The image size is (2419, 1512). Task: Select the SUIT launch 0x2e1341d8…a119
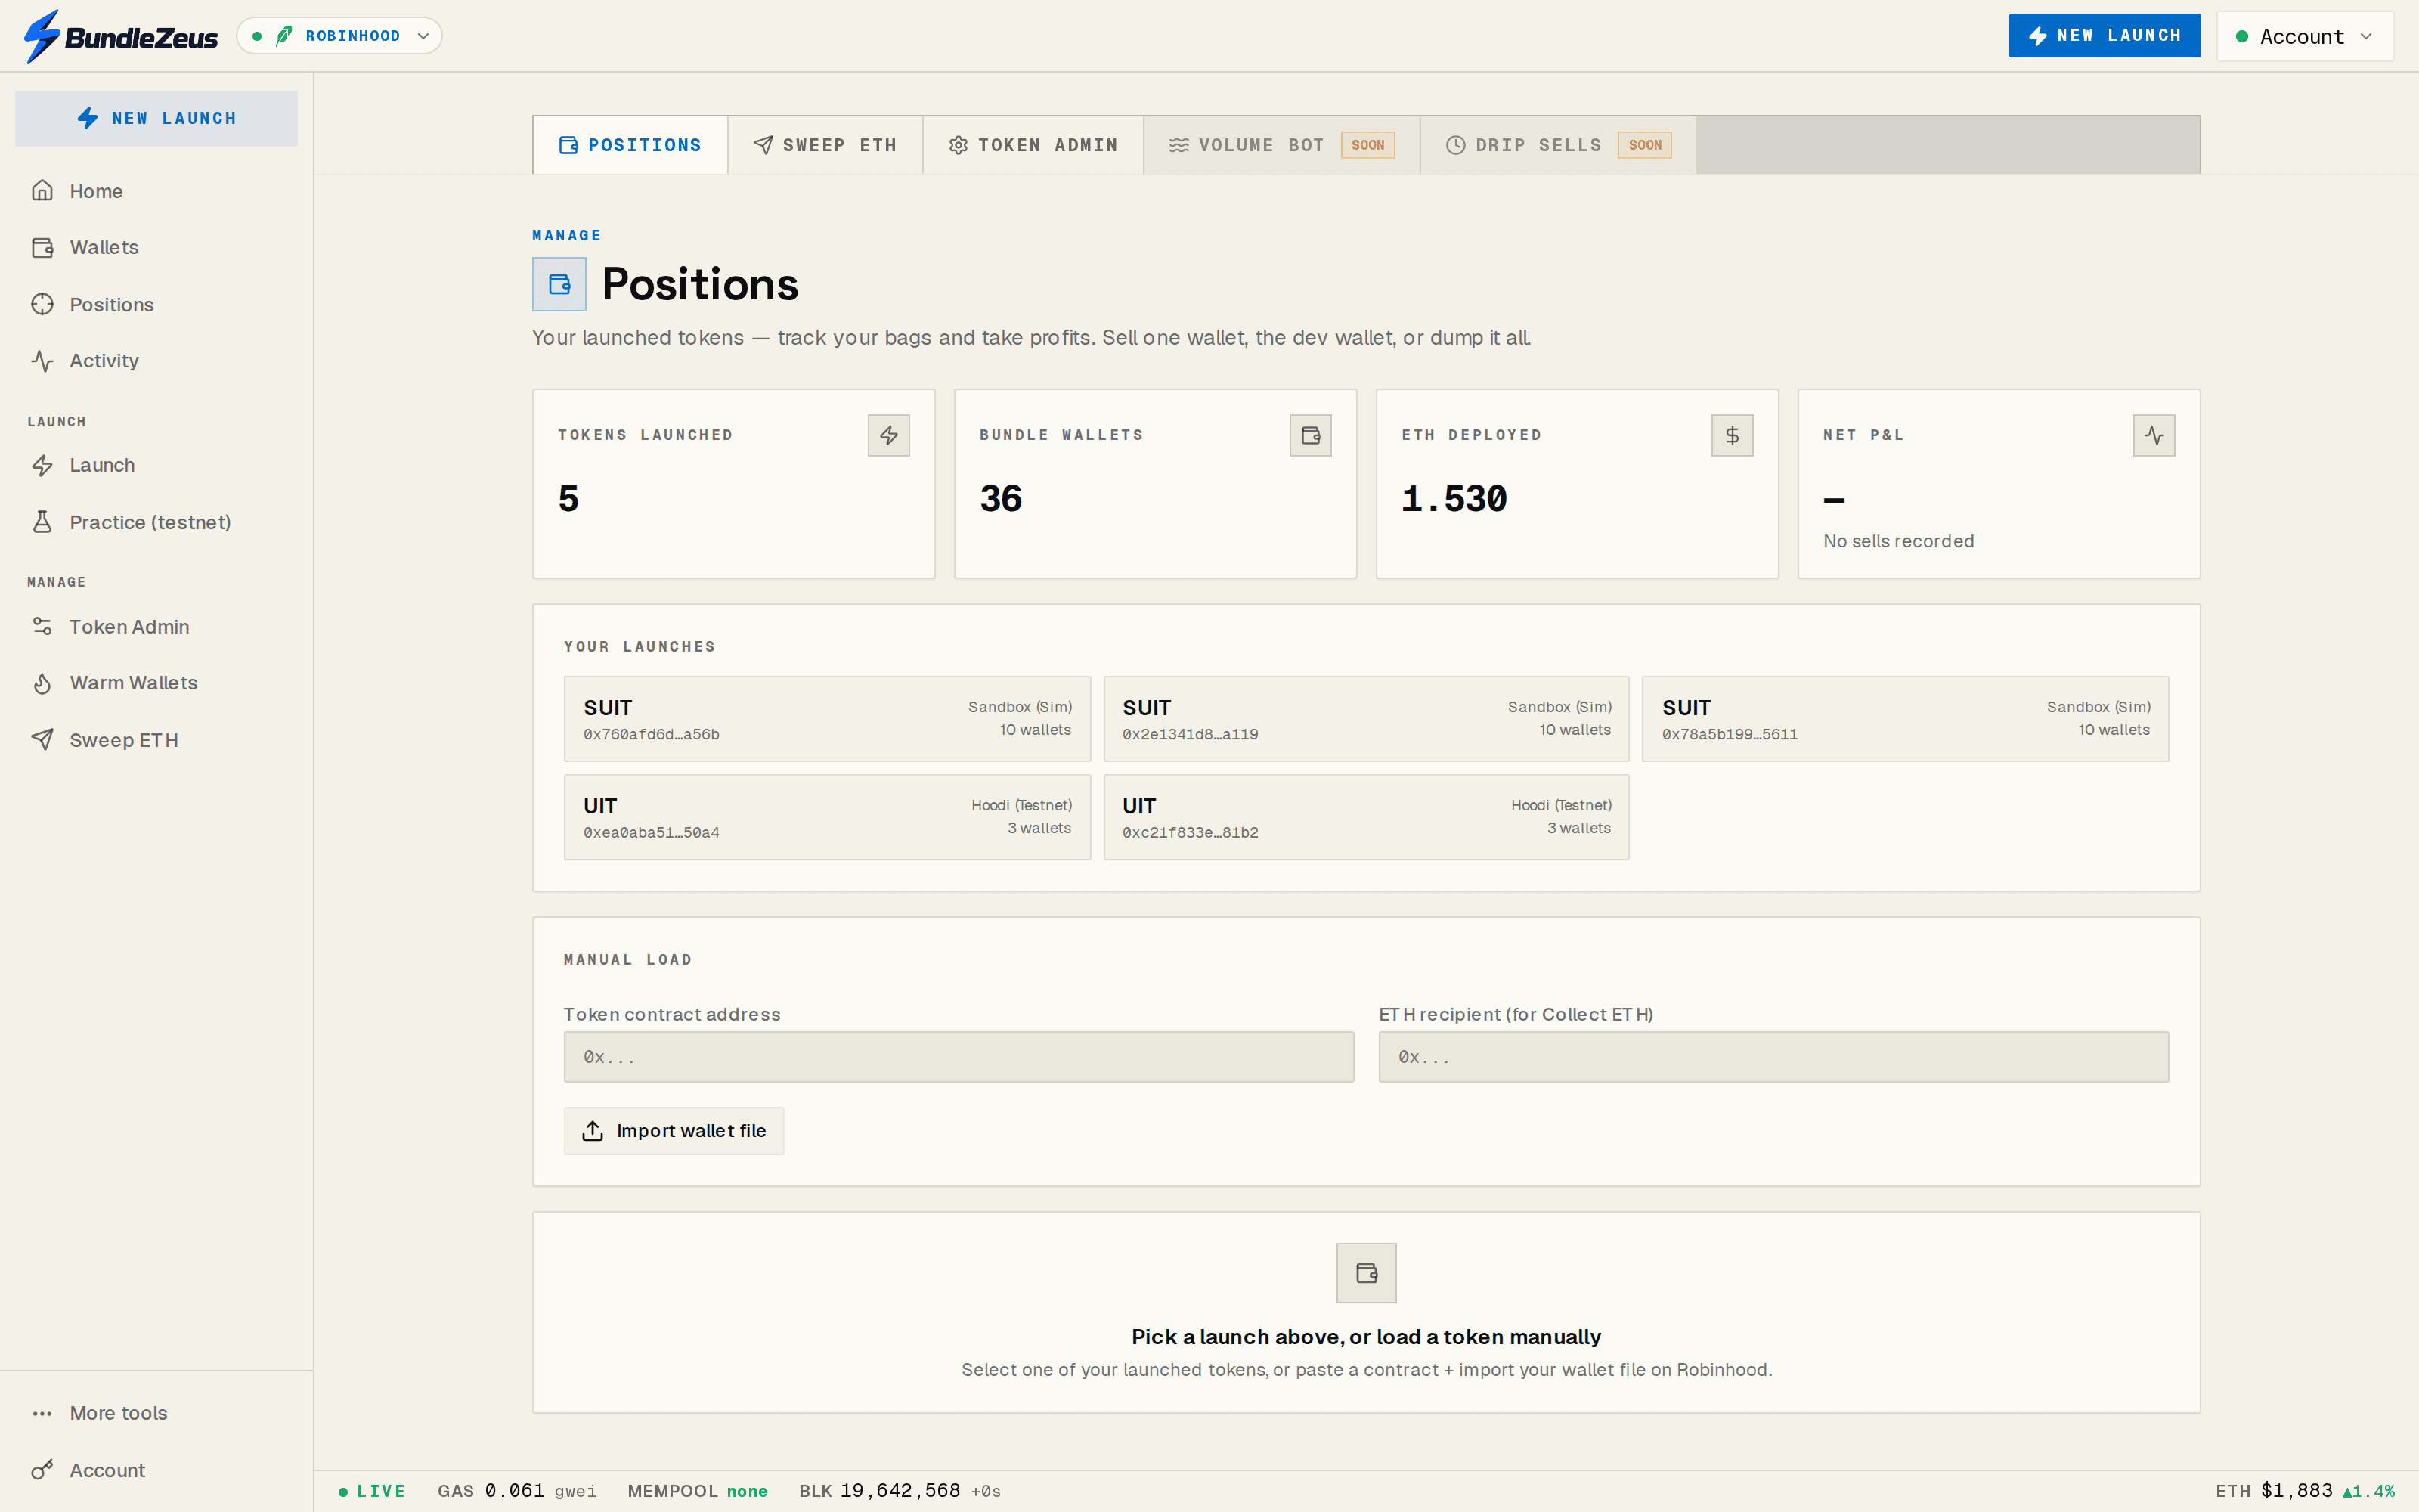pyautogui.click(x=1367, y=719)
